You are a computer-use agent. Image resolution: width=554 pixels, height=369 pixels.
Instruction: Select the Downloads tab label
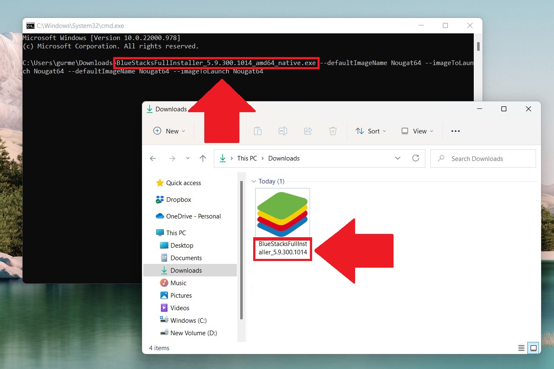tap(170, 109)
